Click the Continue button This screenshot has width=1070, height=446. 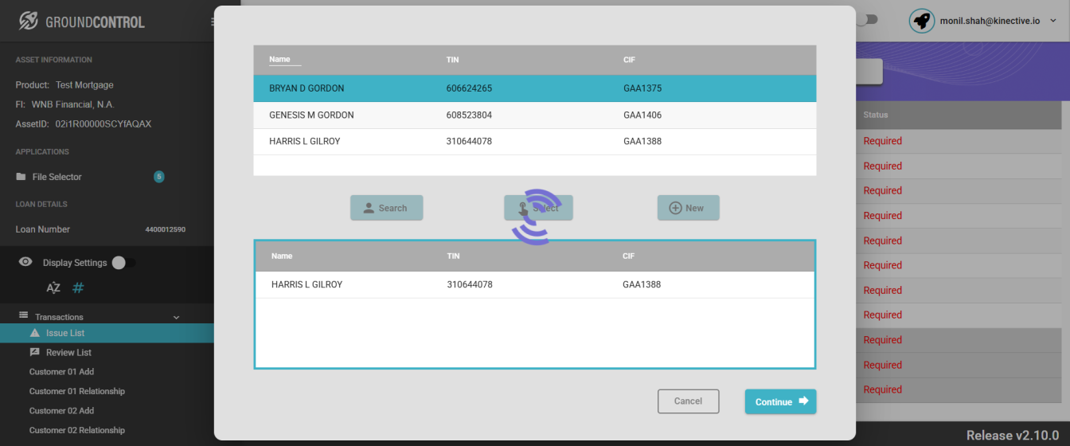tap(780, 401)
